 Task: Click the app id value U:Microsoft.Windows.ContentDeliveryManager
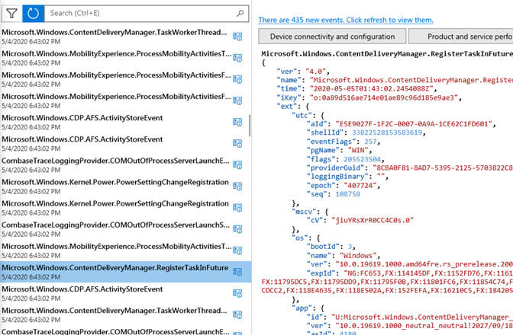[422, 317]
